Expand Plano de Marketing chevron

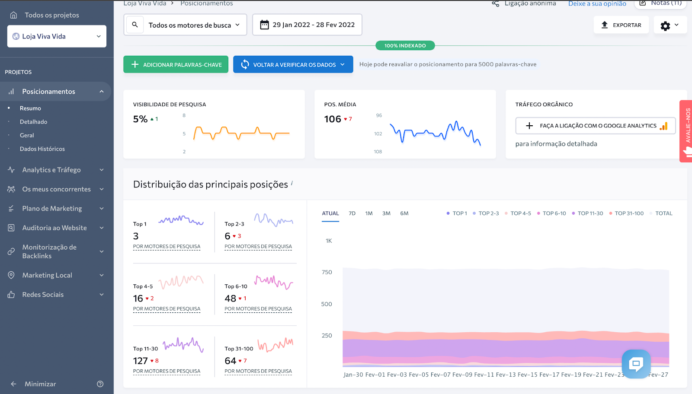(102, 209)
